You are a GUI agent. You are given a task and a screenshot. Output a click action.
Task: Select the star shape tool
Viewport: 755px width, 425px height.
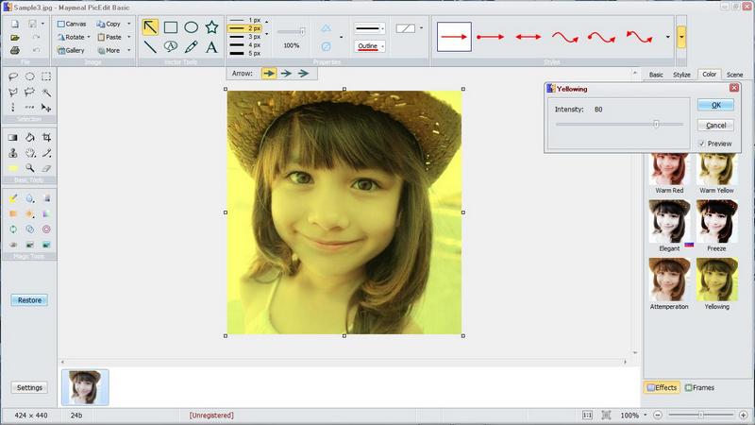click(x=211, y=27)
